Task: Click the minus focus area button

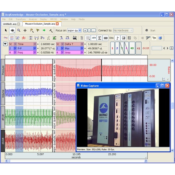Action: (89, 31)
